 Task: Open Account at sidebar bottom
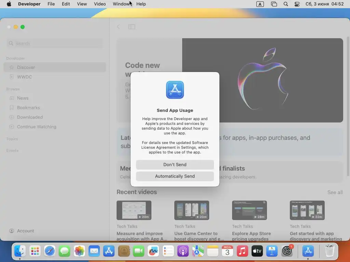click(22, 231)
